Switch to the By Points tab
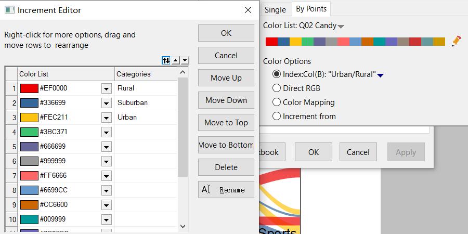The width and height of the screenshot is (468, 234). coord(311,9)
